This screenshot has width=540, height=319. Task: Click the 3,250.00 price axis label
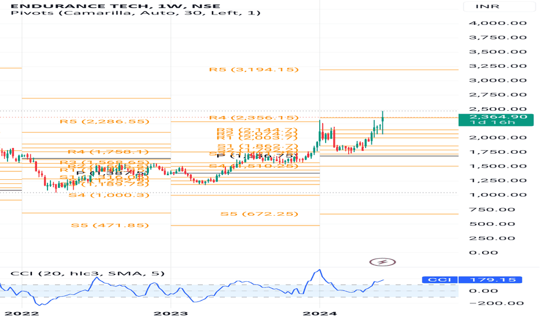[498, 66]
